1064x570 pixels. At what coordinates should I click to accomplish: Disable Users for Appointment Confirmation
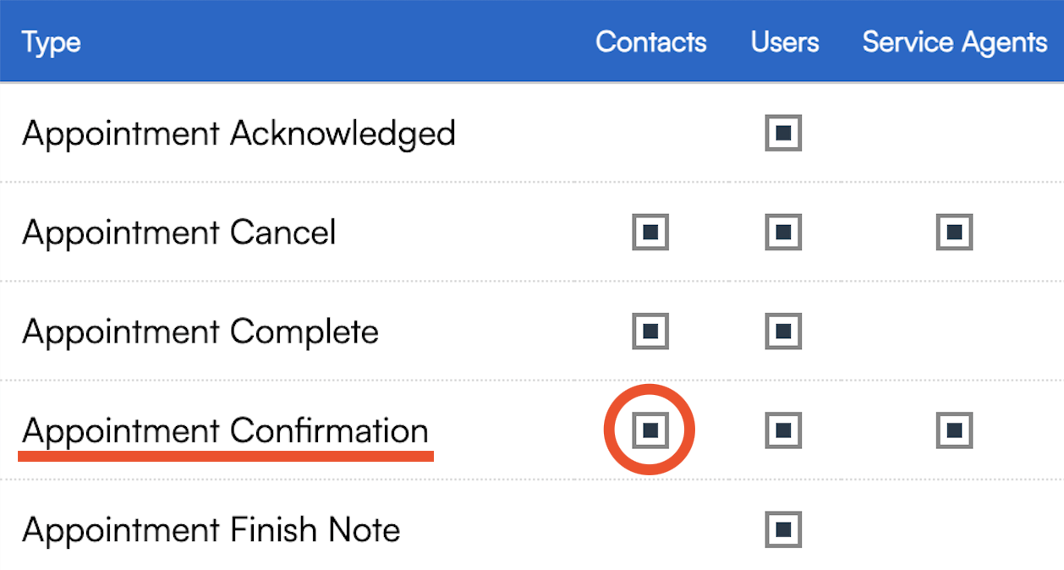(x=783, y=430)
